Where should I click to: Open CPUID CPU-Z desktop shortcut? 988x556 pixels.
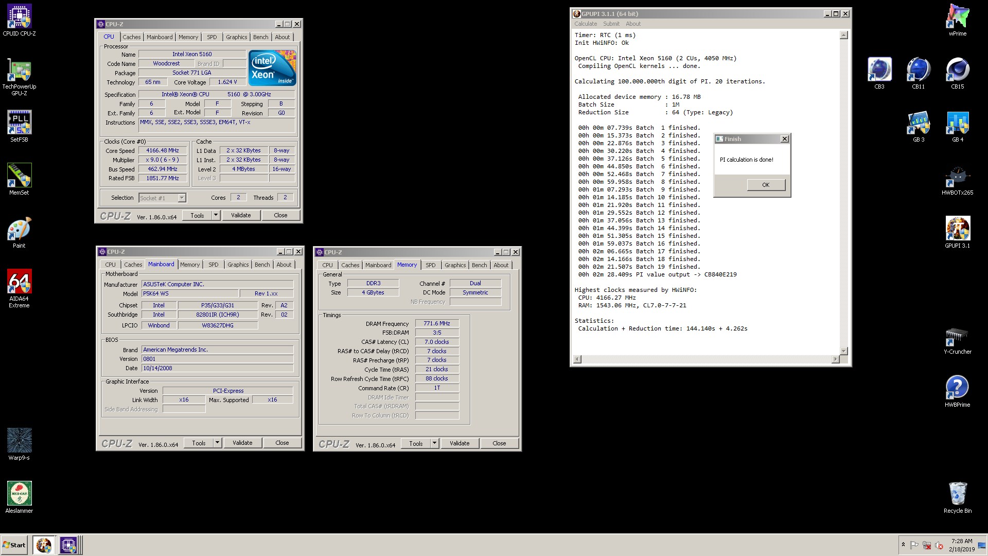tap(19, 21)
